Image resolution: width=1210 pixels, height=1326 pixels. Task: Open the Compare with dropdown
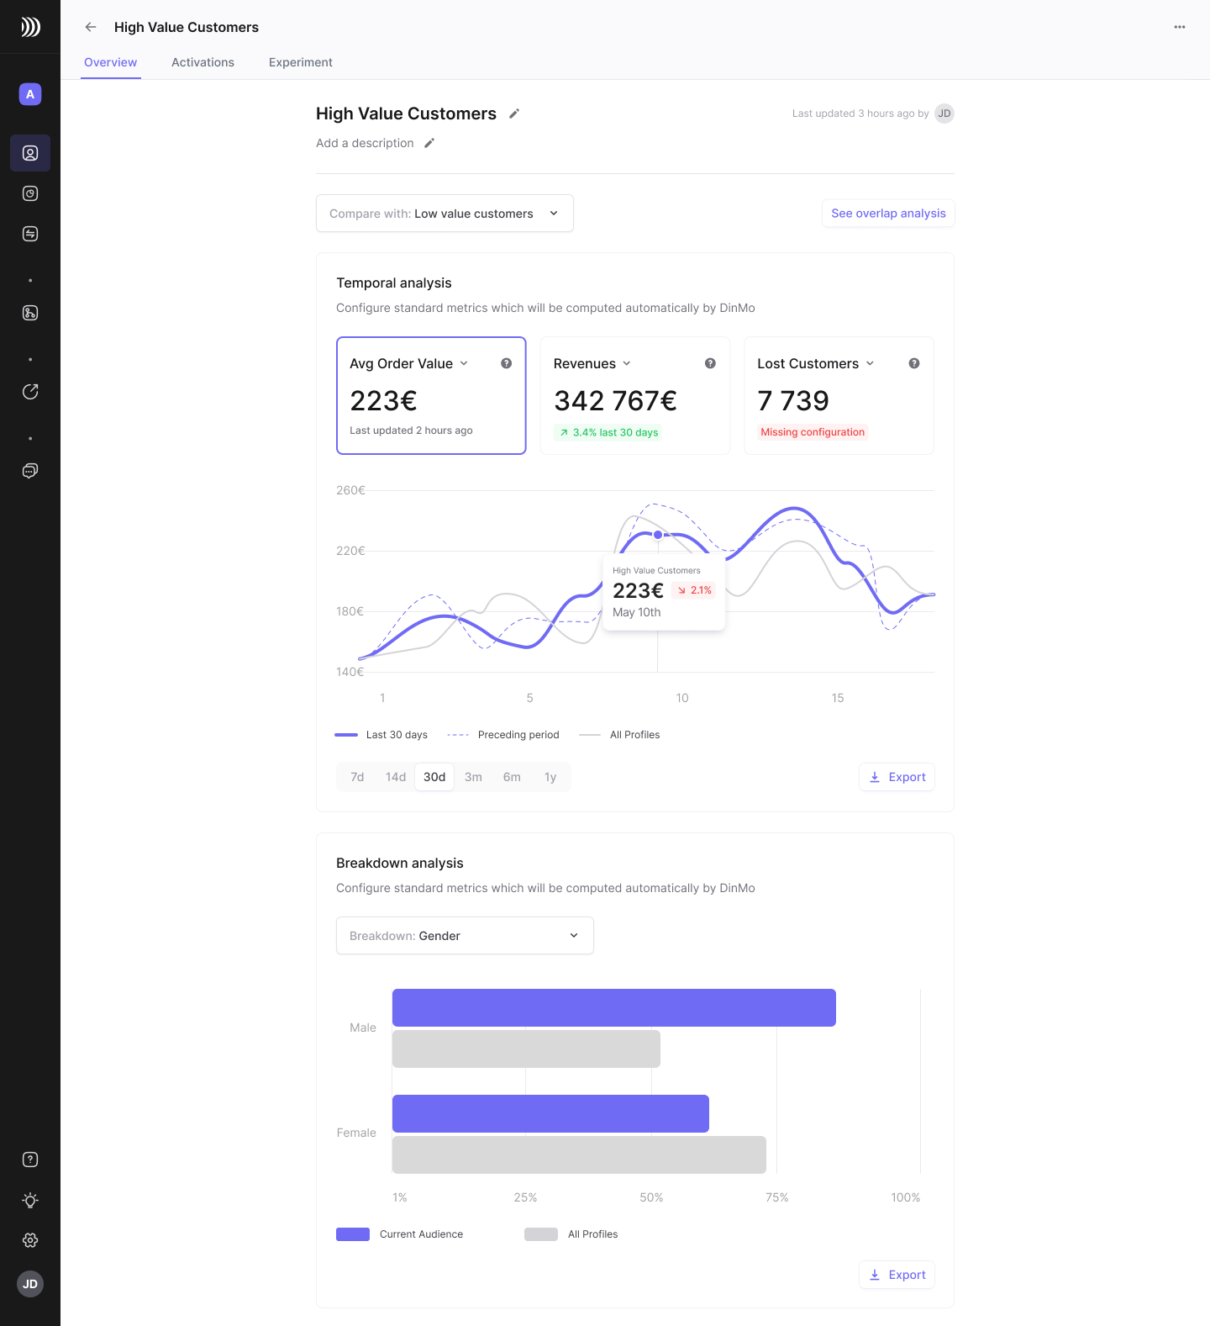tap(445, 214)
